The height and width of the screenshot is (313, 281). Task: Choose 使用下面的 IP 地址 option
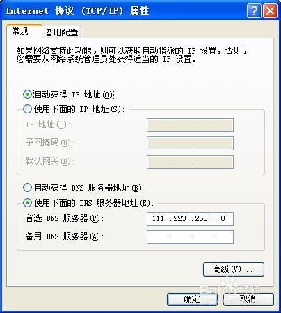pos(27,109)
